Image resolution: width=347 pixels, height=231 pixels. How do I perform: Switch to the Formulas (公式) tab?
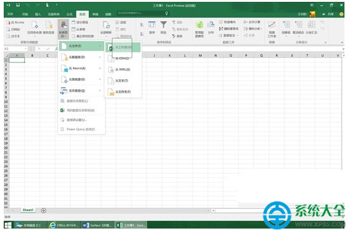click(69, 14)
